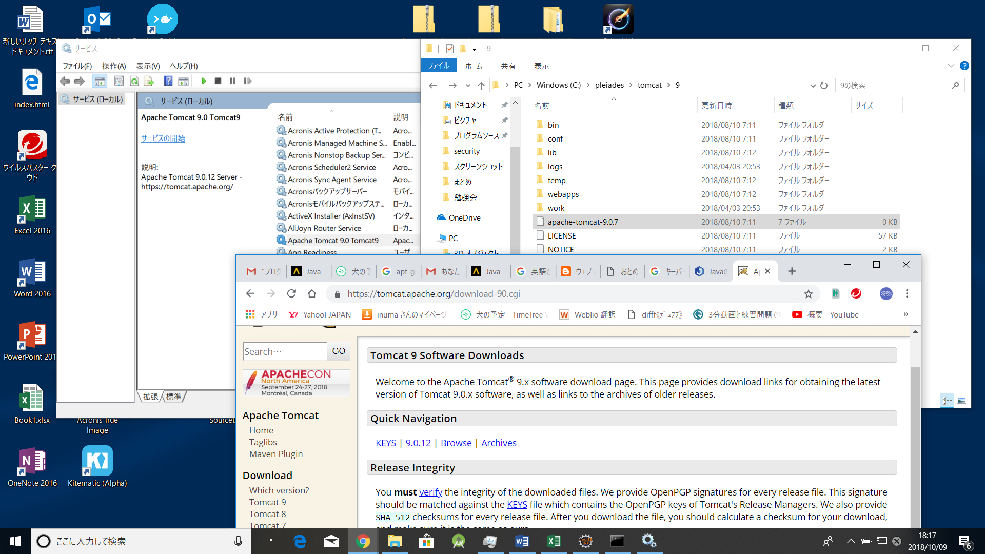Open the blue Help icon in Services toolbar
Viewport: 985px width, 554px height.
click(x=168, y=81)
